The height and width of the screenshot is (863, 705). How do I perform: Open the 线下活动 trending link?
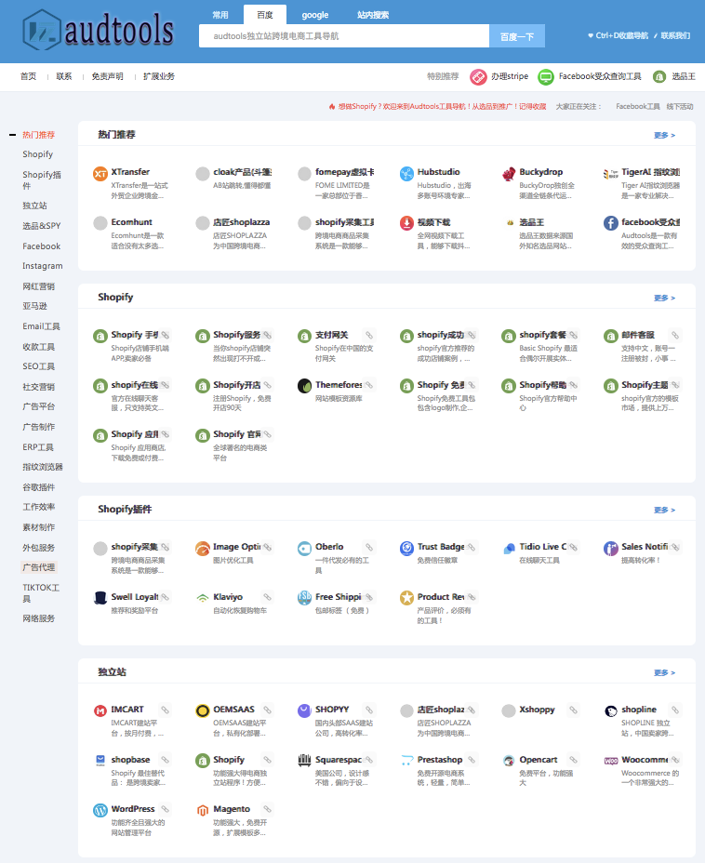pyautogui.click(x=680, y=107)
